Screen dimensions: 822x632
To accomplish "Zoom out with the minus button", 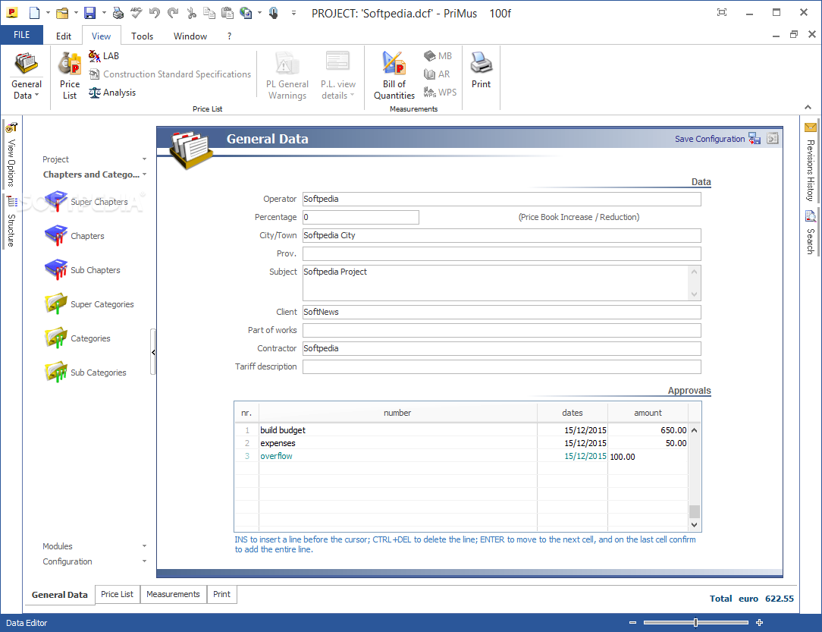I will click(x=632, y=623).
